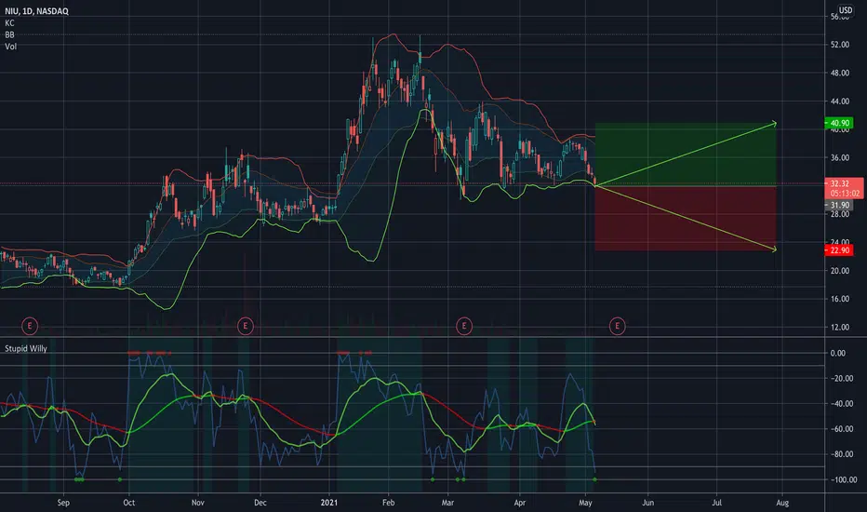This screenshot has height=512, width=867.
Task: Click the Nov label on time axis
Action: pyautogui.click(x=198, y=503)
